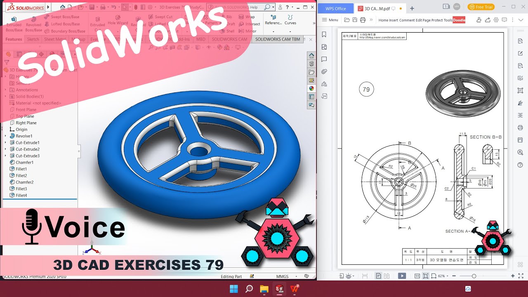
Task: Open the WPS Office home tab
Action: 335,8
